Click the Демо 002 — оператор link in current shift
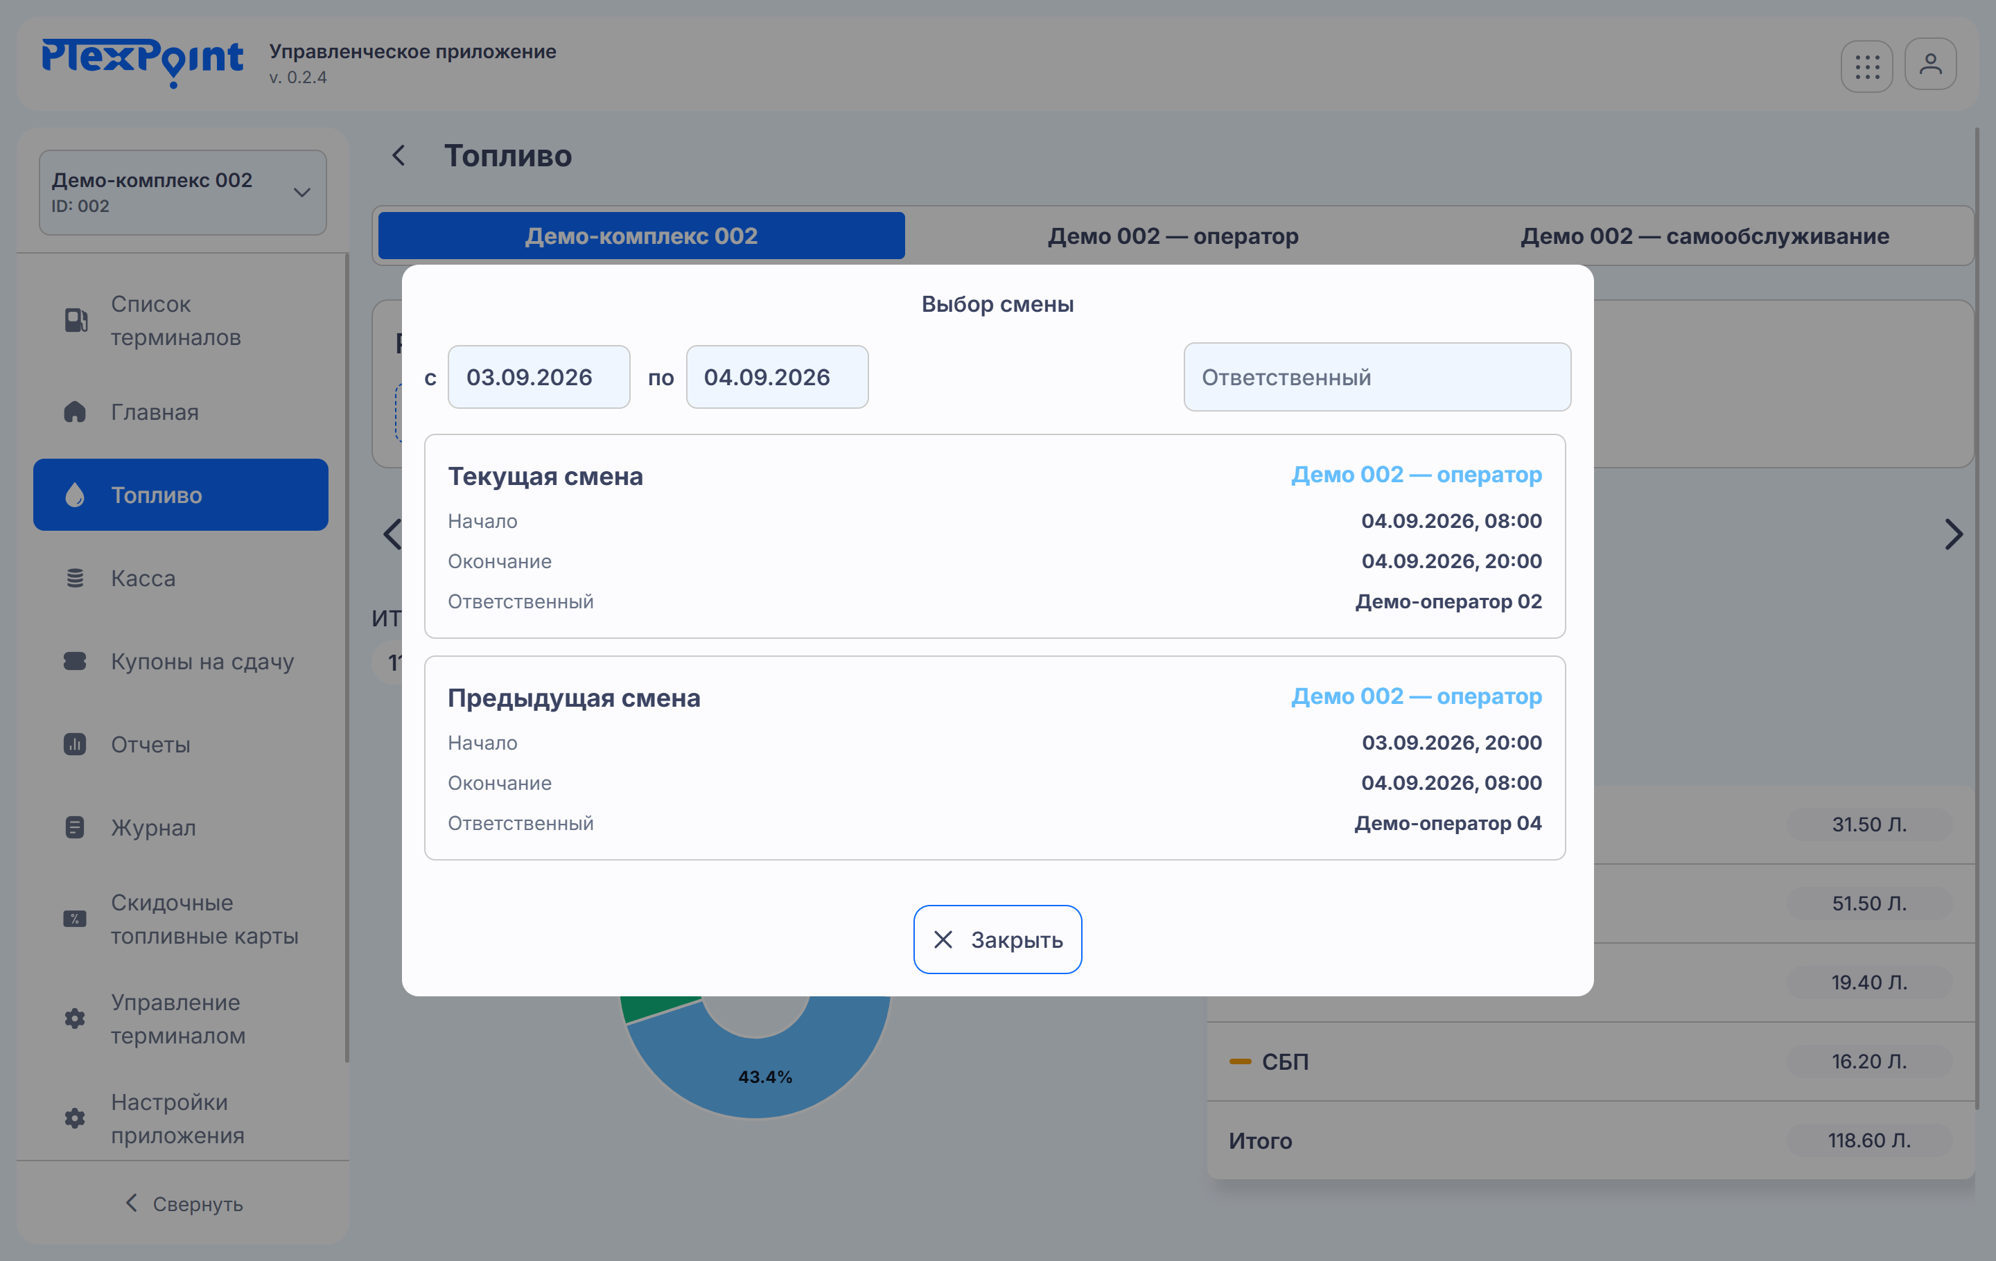The height and width of the screenshot is (1261, 1996). (1417, 475)
